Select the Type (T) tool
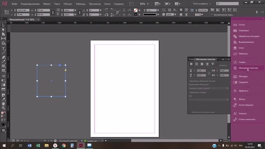The height and width of the screenshot is (149, 265). (3, 49)
